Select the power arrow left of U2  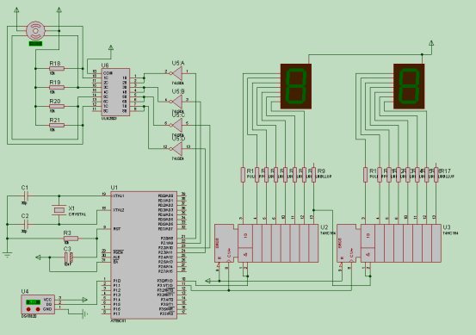(207, 281)
